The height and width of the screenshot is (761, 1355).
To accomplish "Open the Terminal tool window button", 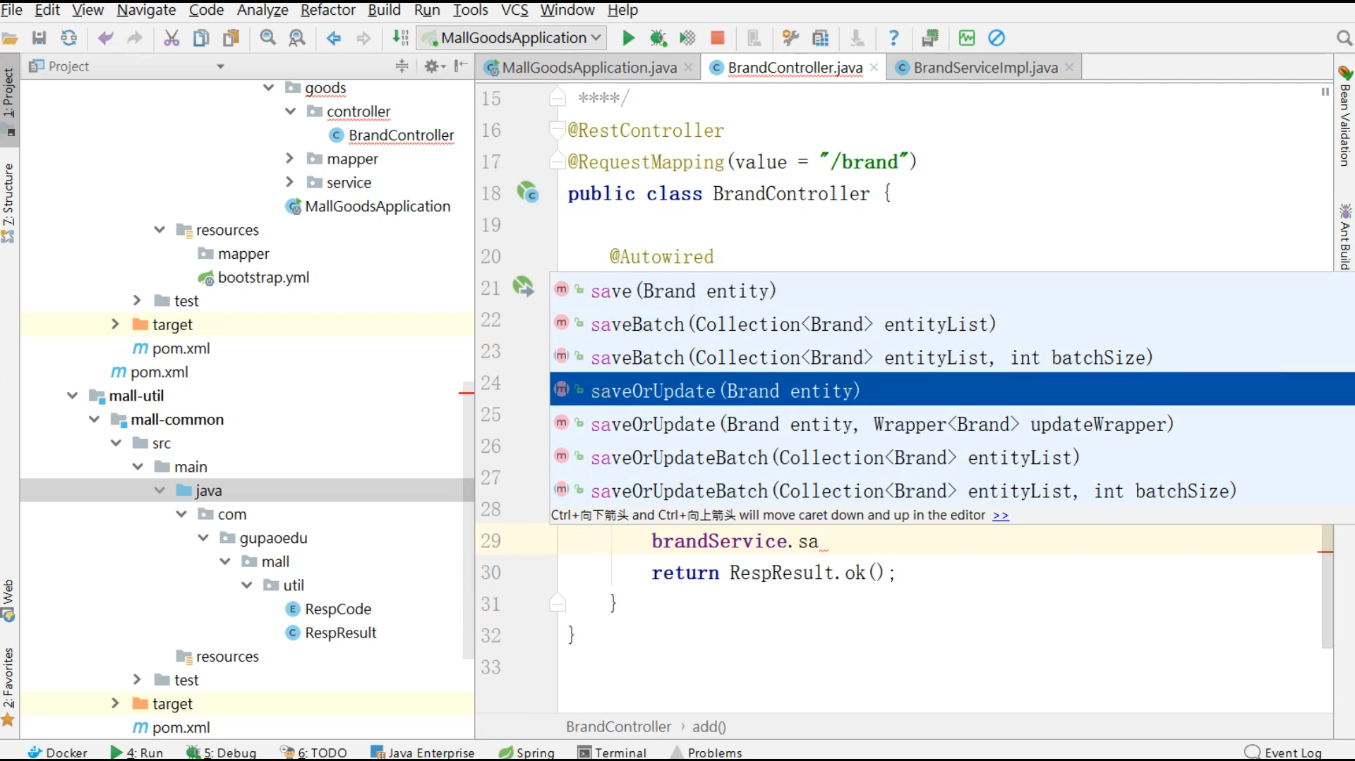I will [612, 753].
